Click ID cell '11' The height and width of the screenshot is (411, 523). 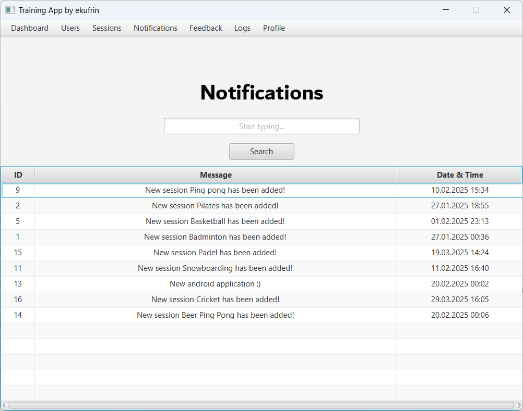point(18,268)
